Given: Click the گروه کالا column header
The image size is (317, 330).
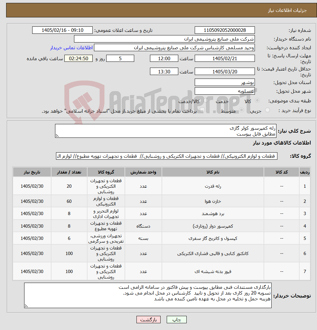Looking at the screenshot, I should (106, 172).
